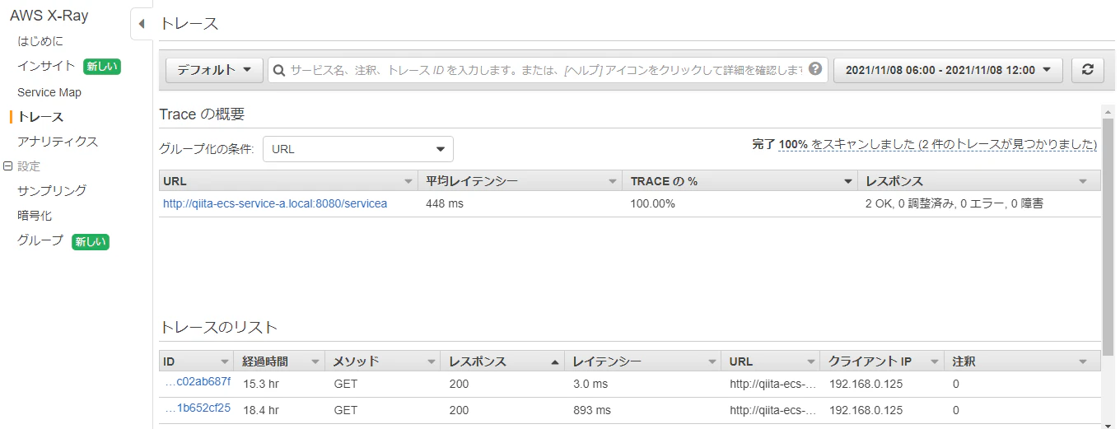
Task: Sort trace list by 経過時間 arrow
Action: tap(315, 361)
